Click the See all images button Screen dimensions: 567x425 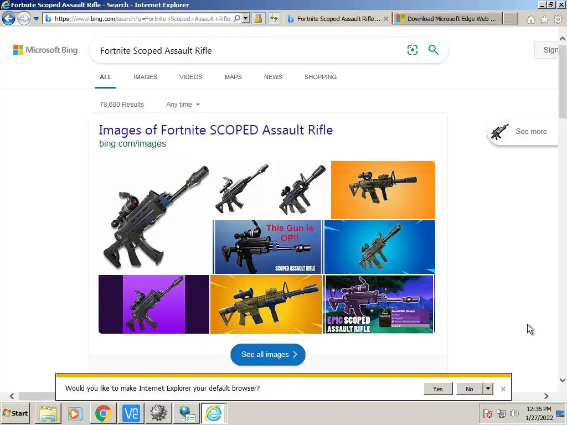tap(268, 355)
